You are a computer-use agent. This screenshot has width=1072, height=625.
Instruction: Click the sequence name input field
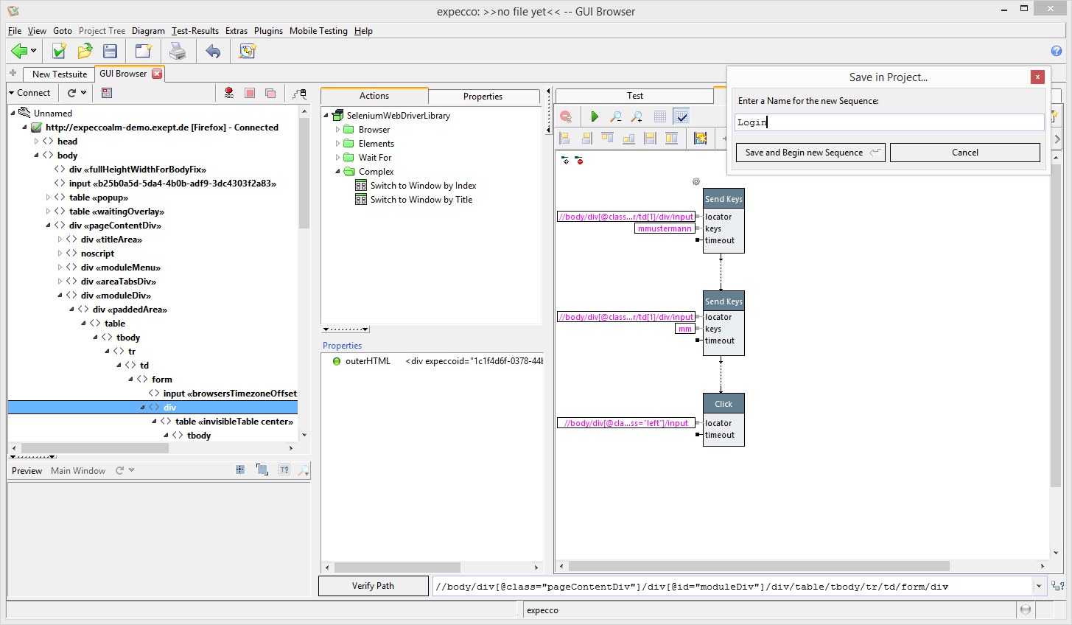(x=889, y=122)
